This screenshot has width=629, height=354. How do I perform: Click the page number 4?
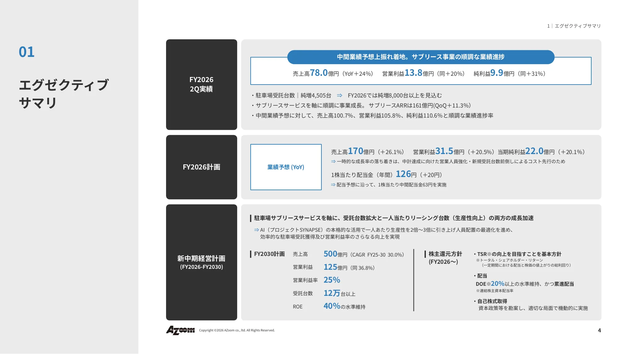[599, 330]
